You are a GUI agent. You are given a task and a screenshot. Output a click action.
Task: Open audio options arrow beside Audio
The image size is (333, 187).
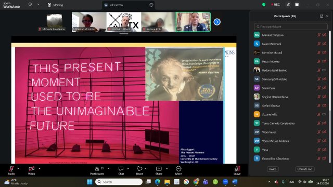tap(18, 169)
